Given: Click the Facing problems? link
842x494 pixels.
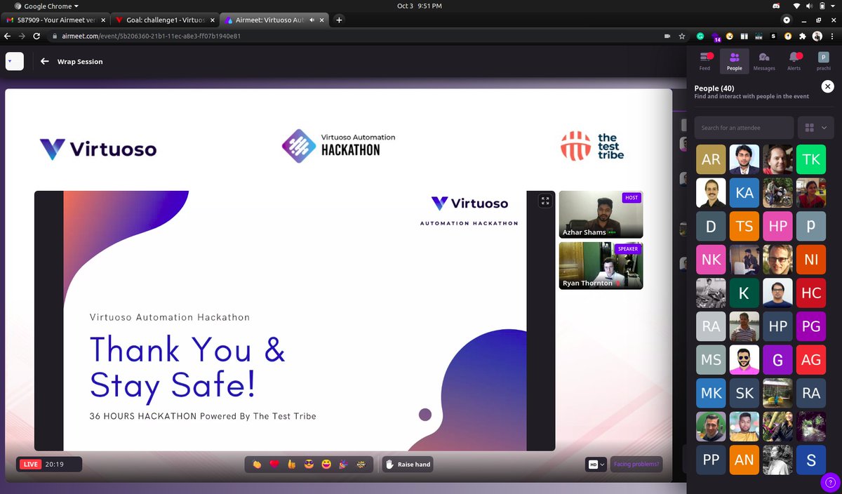Looking at the screenshot, I should tap(636, 465).
